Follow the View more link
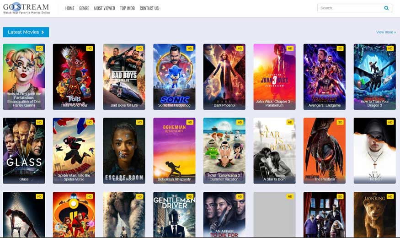The height and width of the screenshot is (238, 400). tap(386, 32)
